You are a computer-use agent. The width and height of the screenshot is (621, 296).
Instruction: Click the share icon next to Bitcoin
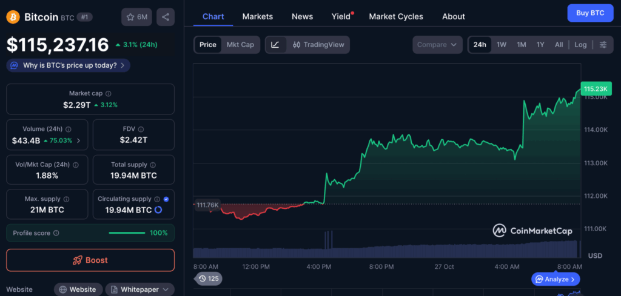[165, 17]
